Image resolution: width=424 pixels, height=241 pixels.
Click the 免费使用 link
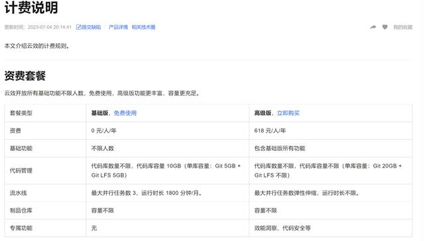pyautogui.click(x=125, y=113)
